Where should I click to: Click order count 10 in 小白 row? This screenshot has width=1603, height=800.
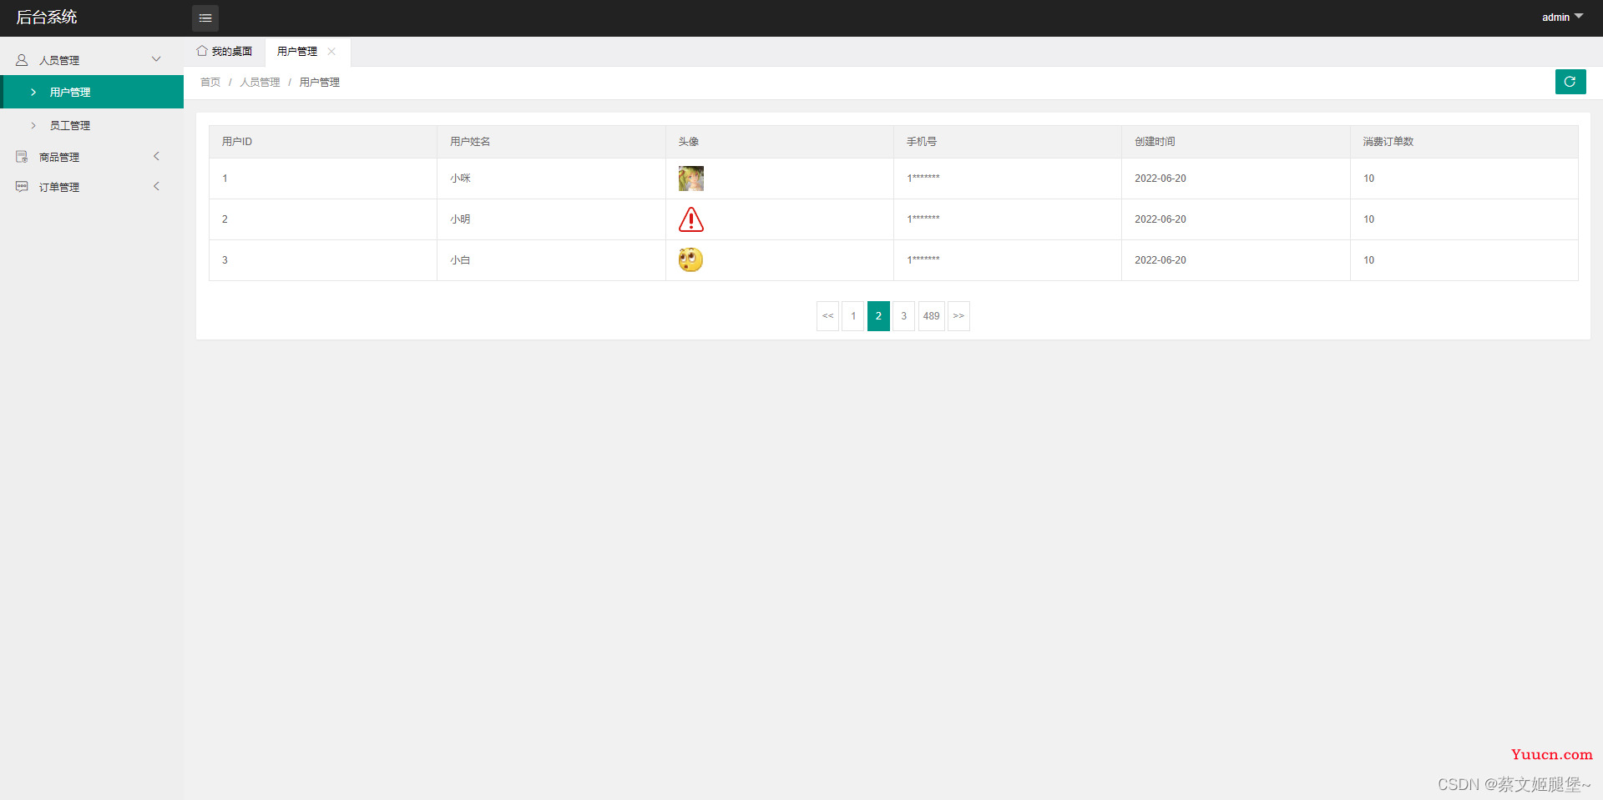1368,260
